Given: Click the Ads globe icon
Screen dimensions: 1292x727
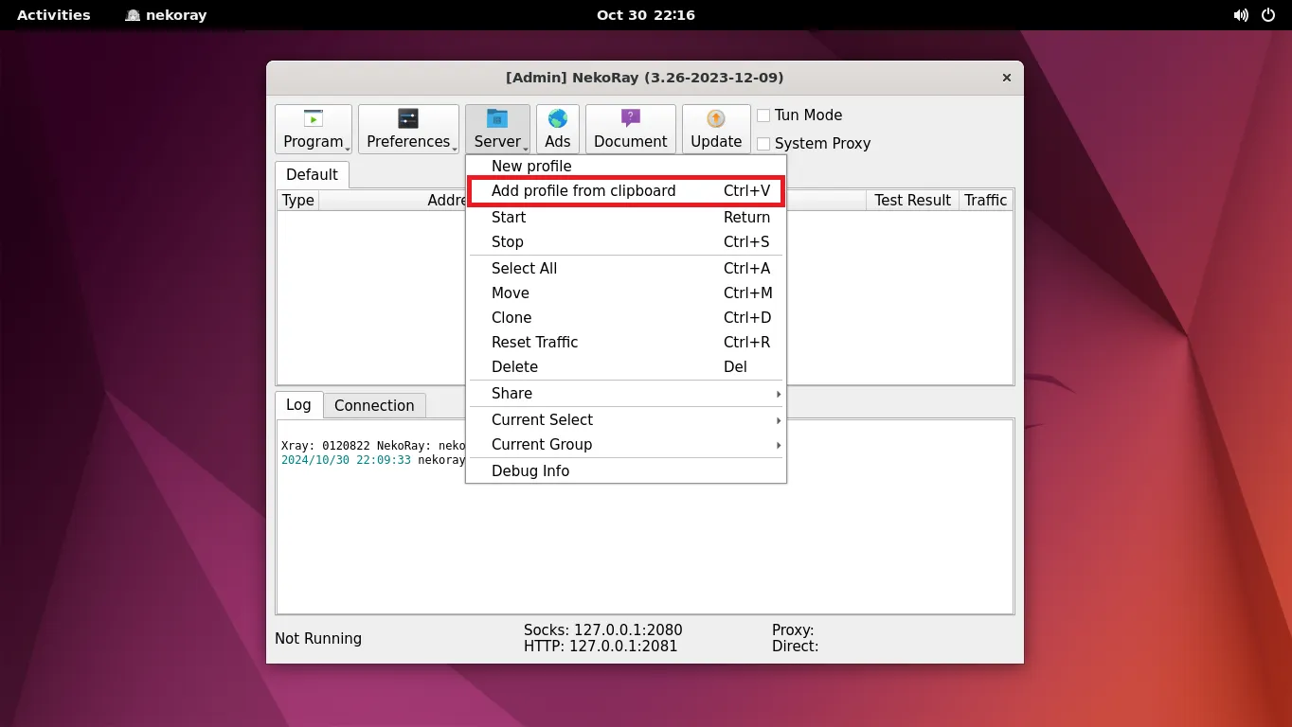Looking at the screenshot, I should coord(558,119).
